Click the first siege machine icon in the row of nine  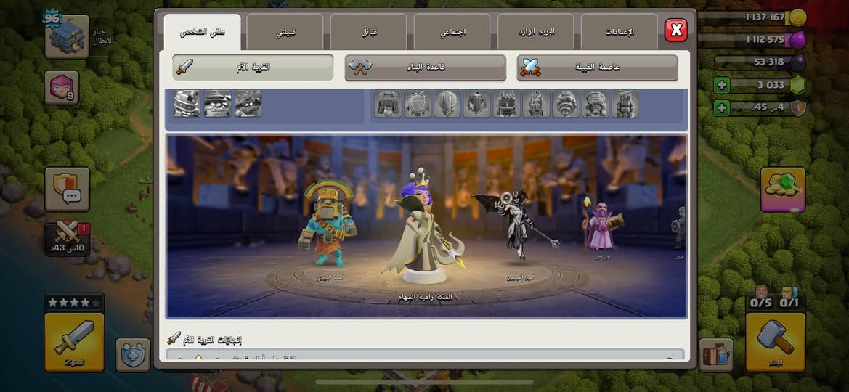point(389,104)
